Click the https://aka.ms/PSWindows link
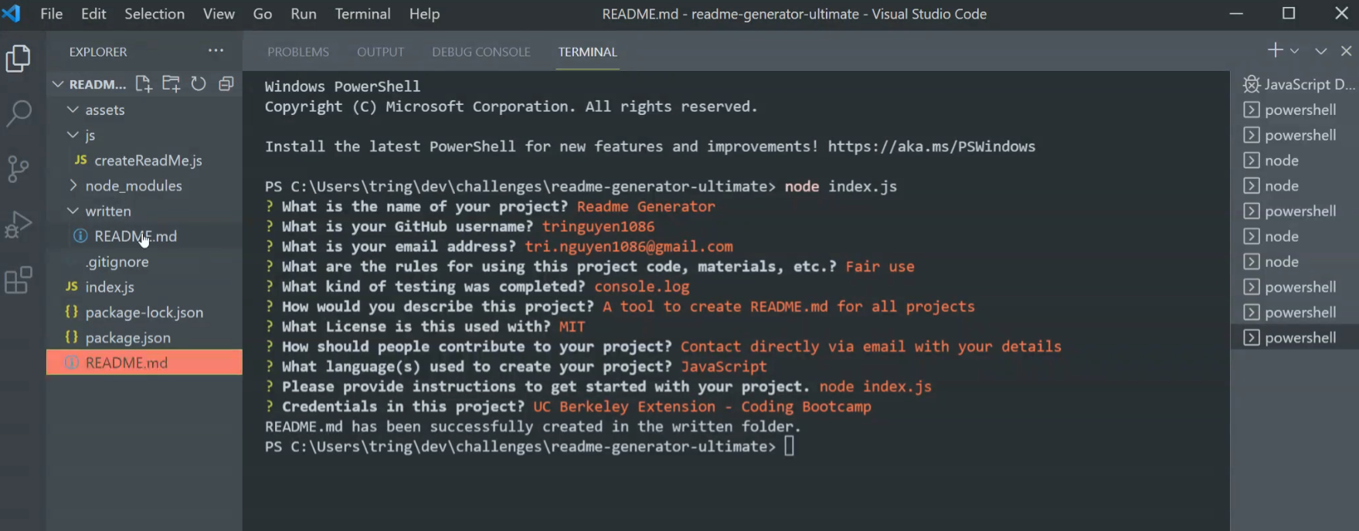The width and height of the screenshot is (1359, 531). [x=932, y=147]
